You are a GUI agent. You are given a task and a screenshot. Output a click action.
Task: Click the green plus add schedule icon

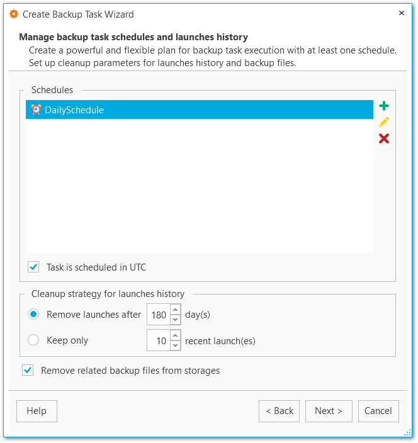coord(384,106)
